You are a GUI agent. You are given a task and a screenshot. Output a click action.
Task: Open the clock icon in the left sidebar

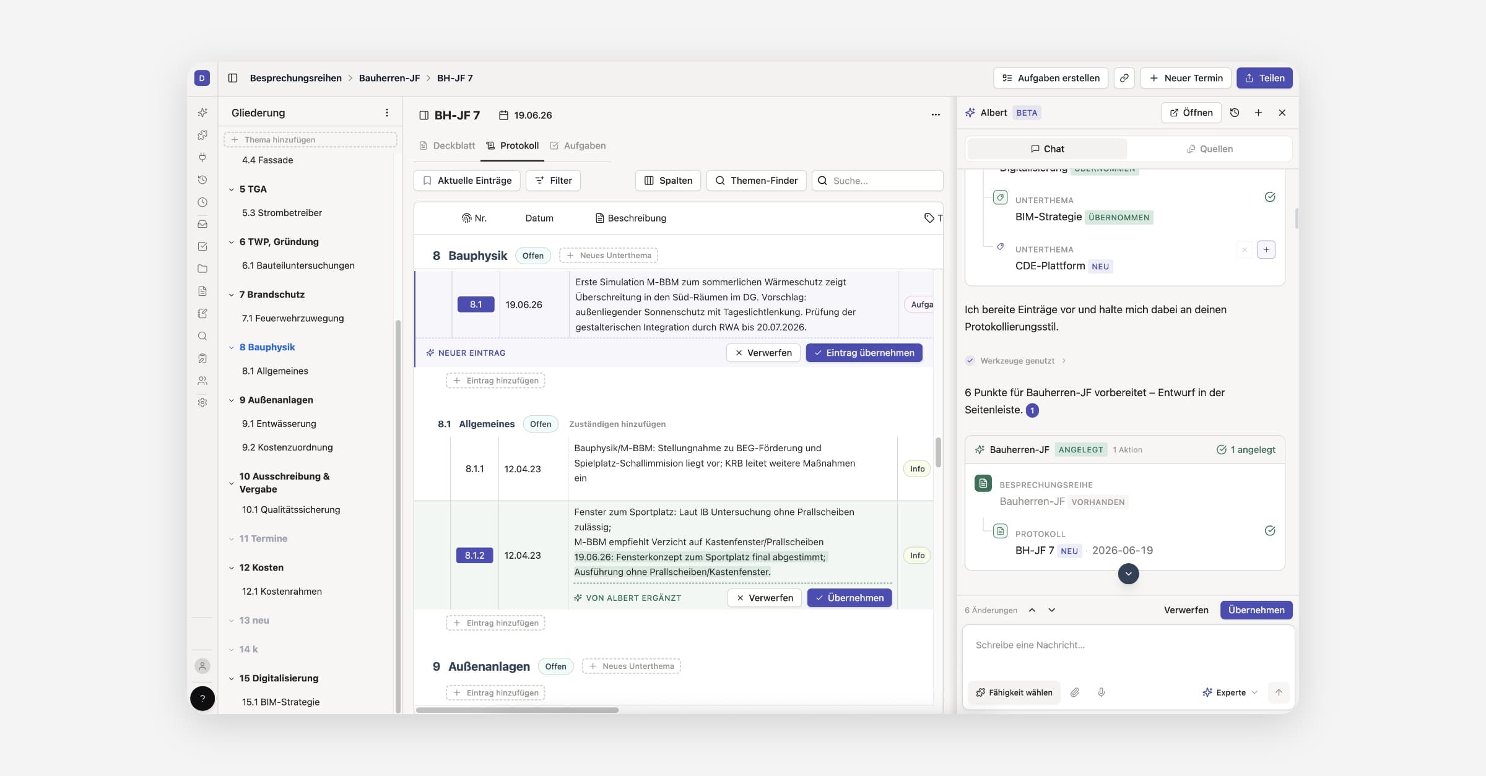(x=202, y=202)
